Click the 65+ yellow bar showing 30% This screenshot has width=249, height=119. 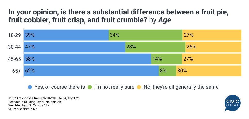pyautogui.click(x=209, y=71)
